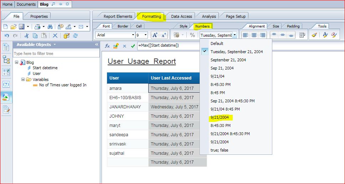Decrease the font size with the smaller A

click(x=164, y=35)
